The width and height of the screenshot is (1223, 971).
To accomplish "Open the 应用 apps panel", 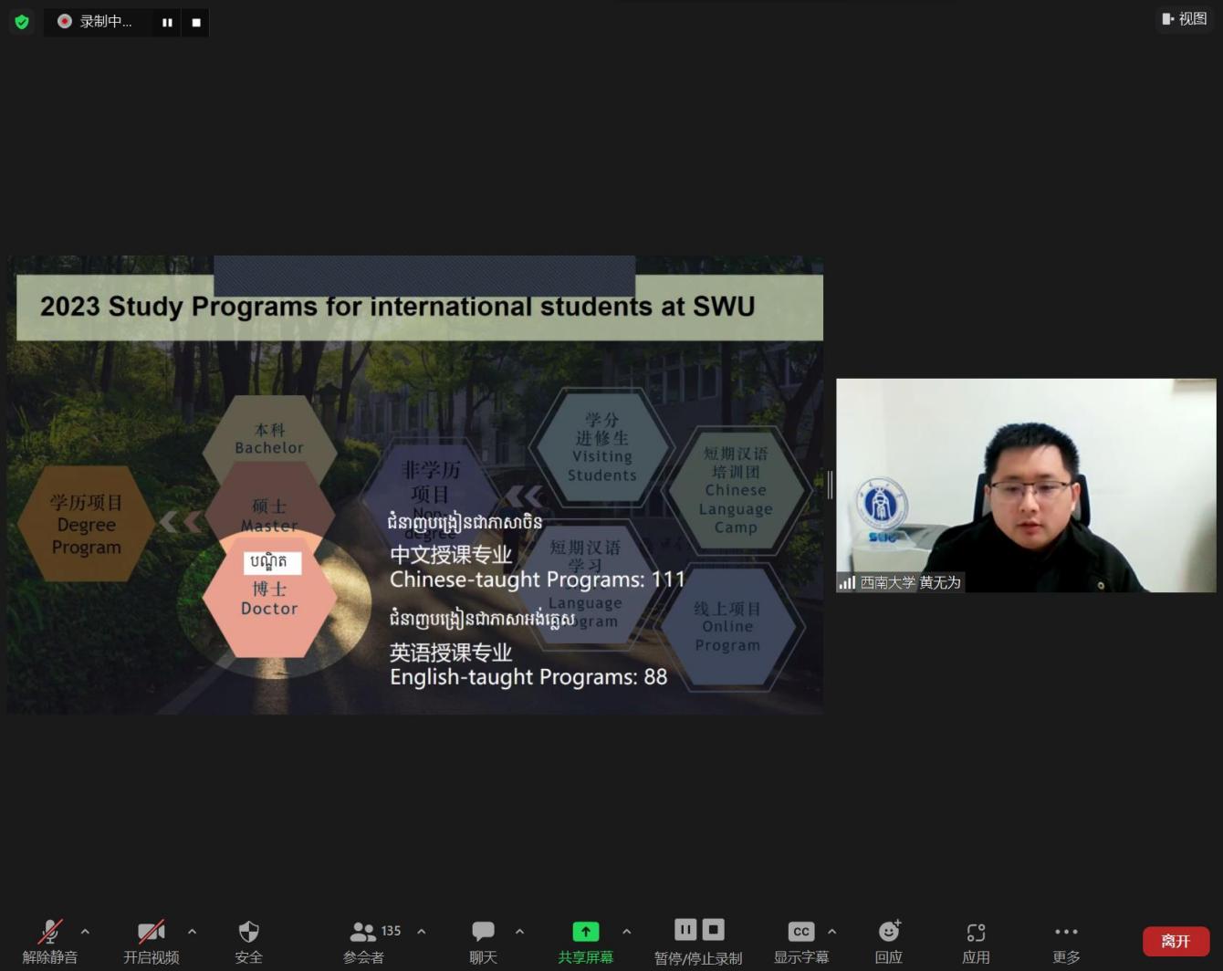I will (976, 941).
